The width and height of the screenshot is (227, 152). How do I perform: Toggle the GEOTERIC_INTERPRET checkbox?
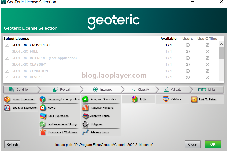(x=7, y=58)
